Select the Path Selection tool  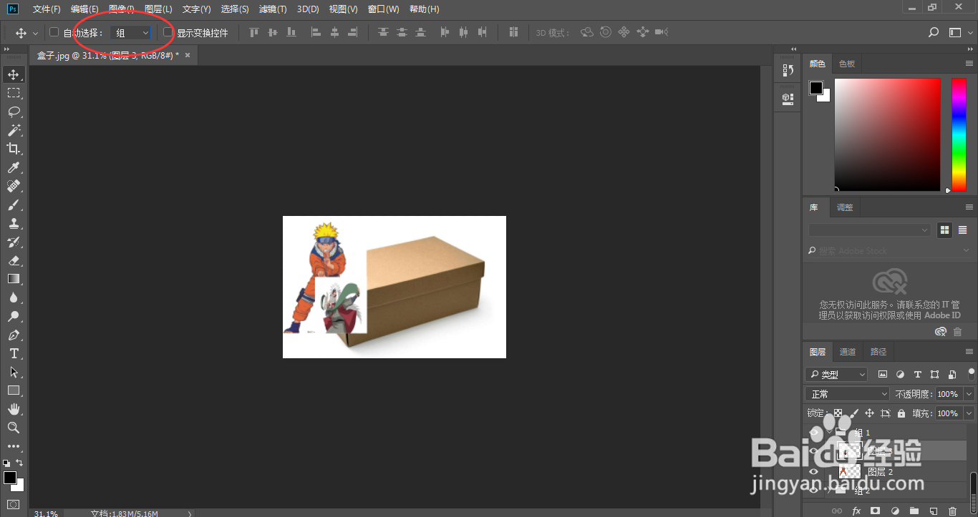click(x=14, y=372)
